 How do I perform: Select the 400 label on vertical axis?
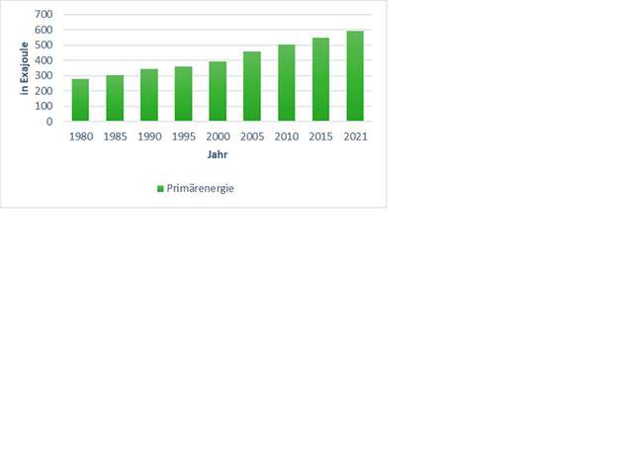pyautogui.click(x=44, y=60)
